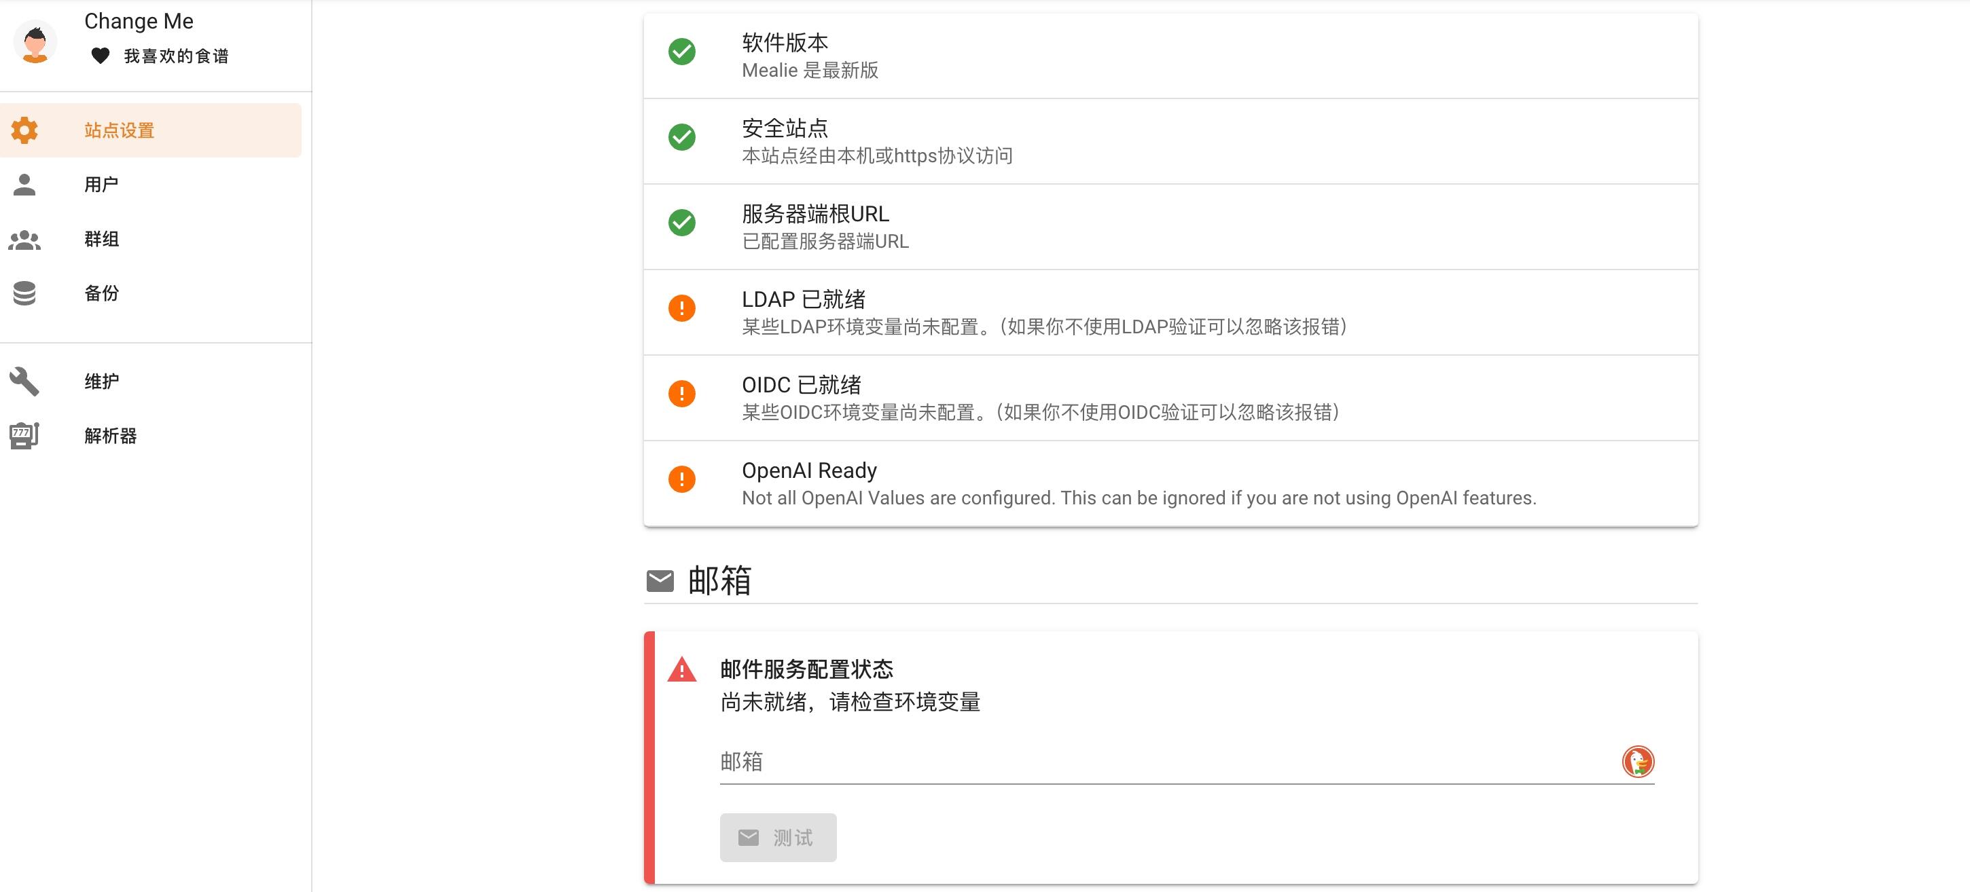The width and height of the screenshot is (1970, 892).
Task: Click the orange warning icon for LDAP 已就绪
Action: 681,308
